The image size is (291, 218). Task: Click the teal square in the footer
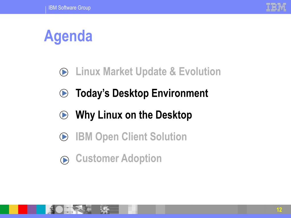pyautogui.click(x=41, y=209)
